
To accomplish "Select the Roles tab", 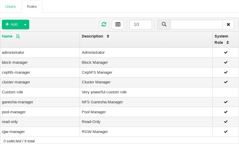I will tap(32, 7).
